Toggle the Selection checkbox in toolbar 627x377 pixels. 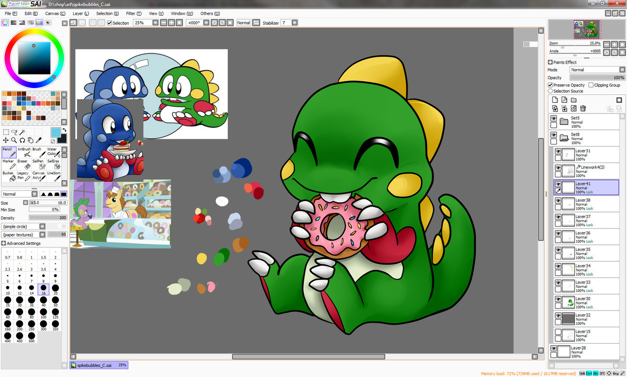click(x=110, y=23)
